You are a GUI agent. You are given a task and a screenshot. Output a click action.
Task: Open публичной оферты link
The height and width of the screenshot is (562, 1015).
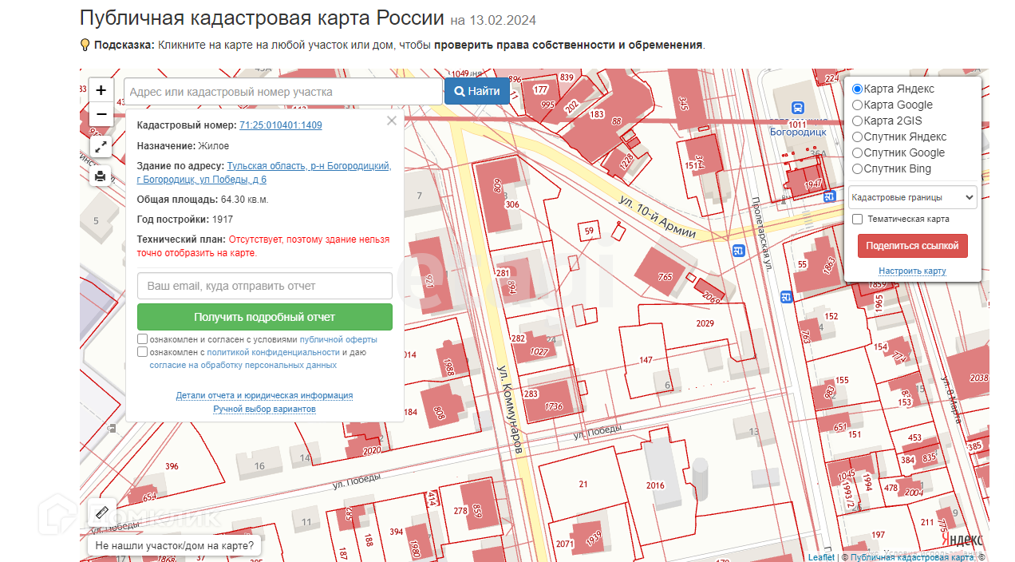click(x=338, y=339)
